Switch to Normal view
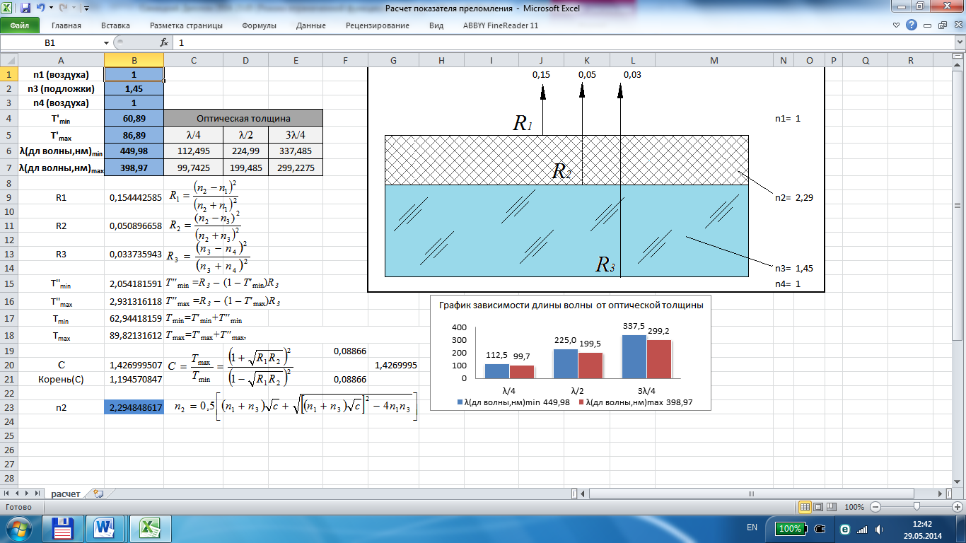This screenshot has height=543, width=966. [x=805, y=507]
